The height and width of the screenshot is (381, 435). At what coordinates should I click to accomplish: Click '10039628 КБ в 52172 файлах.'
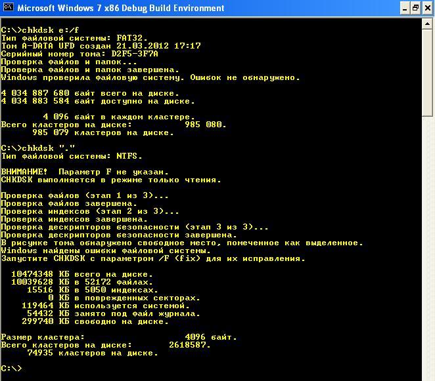[x=82, y=282]
